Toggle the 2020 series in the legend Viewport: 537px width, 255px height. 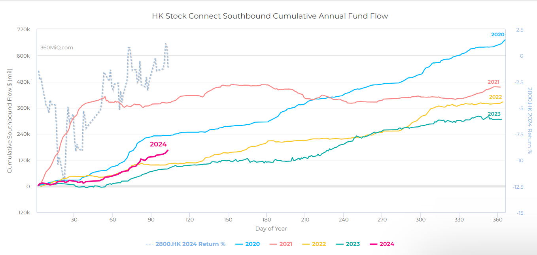(248, 244)
